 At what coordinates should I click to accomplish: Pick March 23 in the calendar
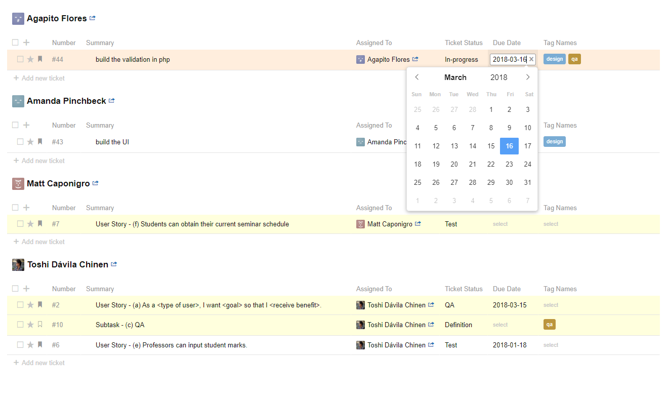point(509,164)
